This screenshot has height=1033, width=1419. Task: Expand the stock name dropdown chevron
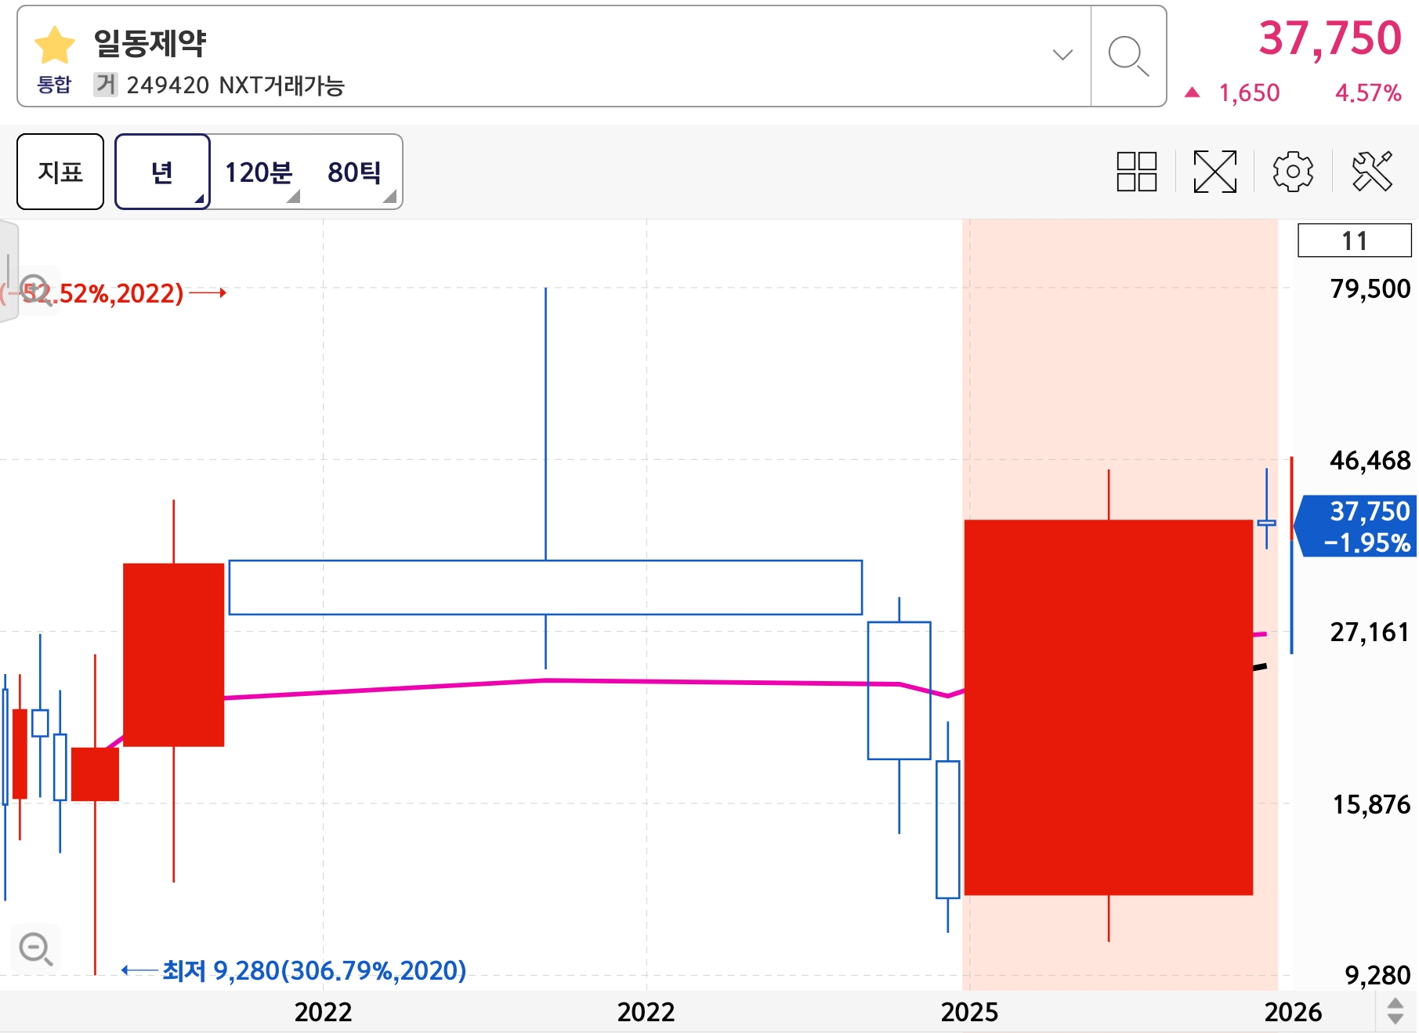[1062, 55]
